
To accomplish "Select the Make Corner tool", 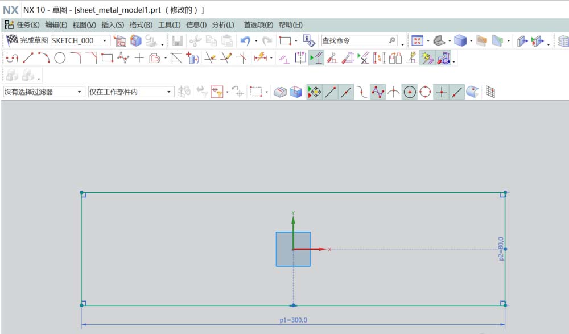I will [x=242, y=57].
